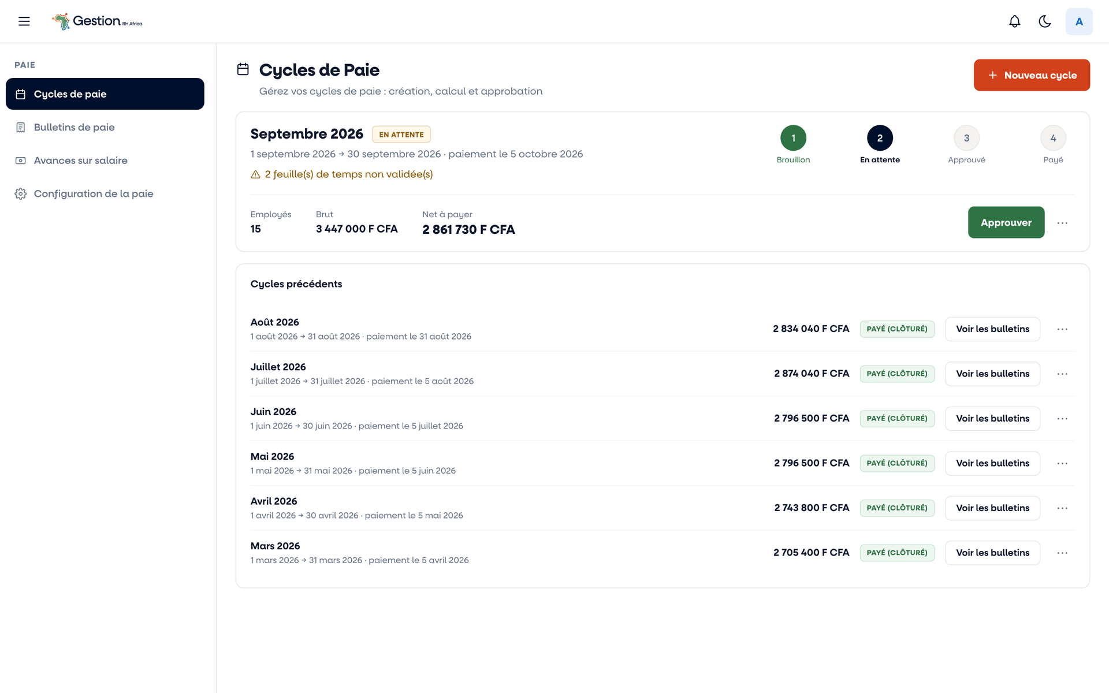This screenshot has height=693, width=1109.
Task: Open more options for Mai 2026
Action: (1062, 463)
